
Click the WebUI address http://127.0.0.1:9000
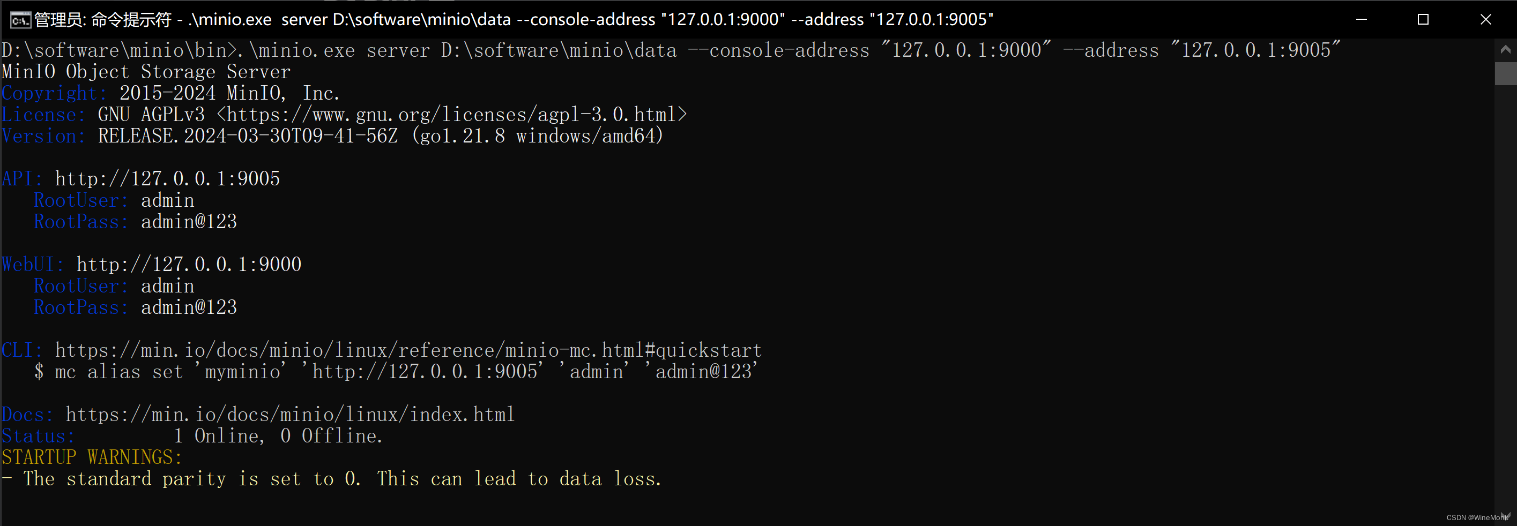click(189, 264)
